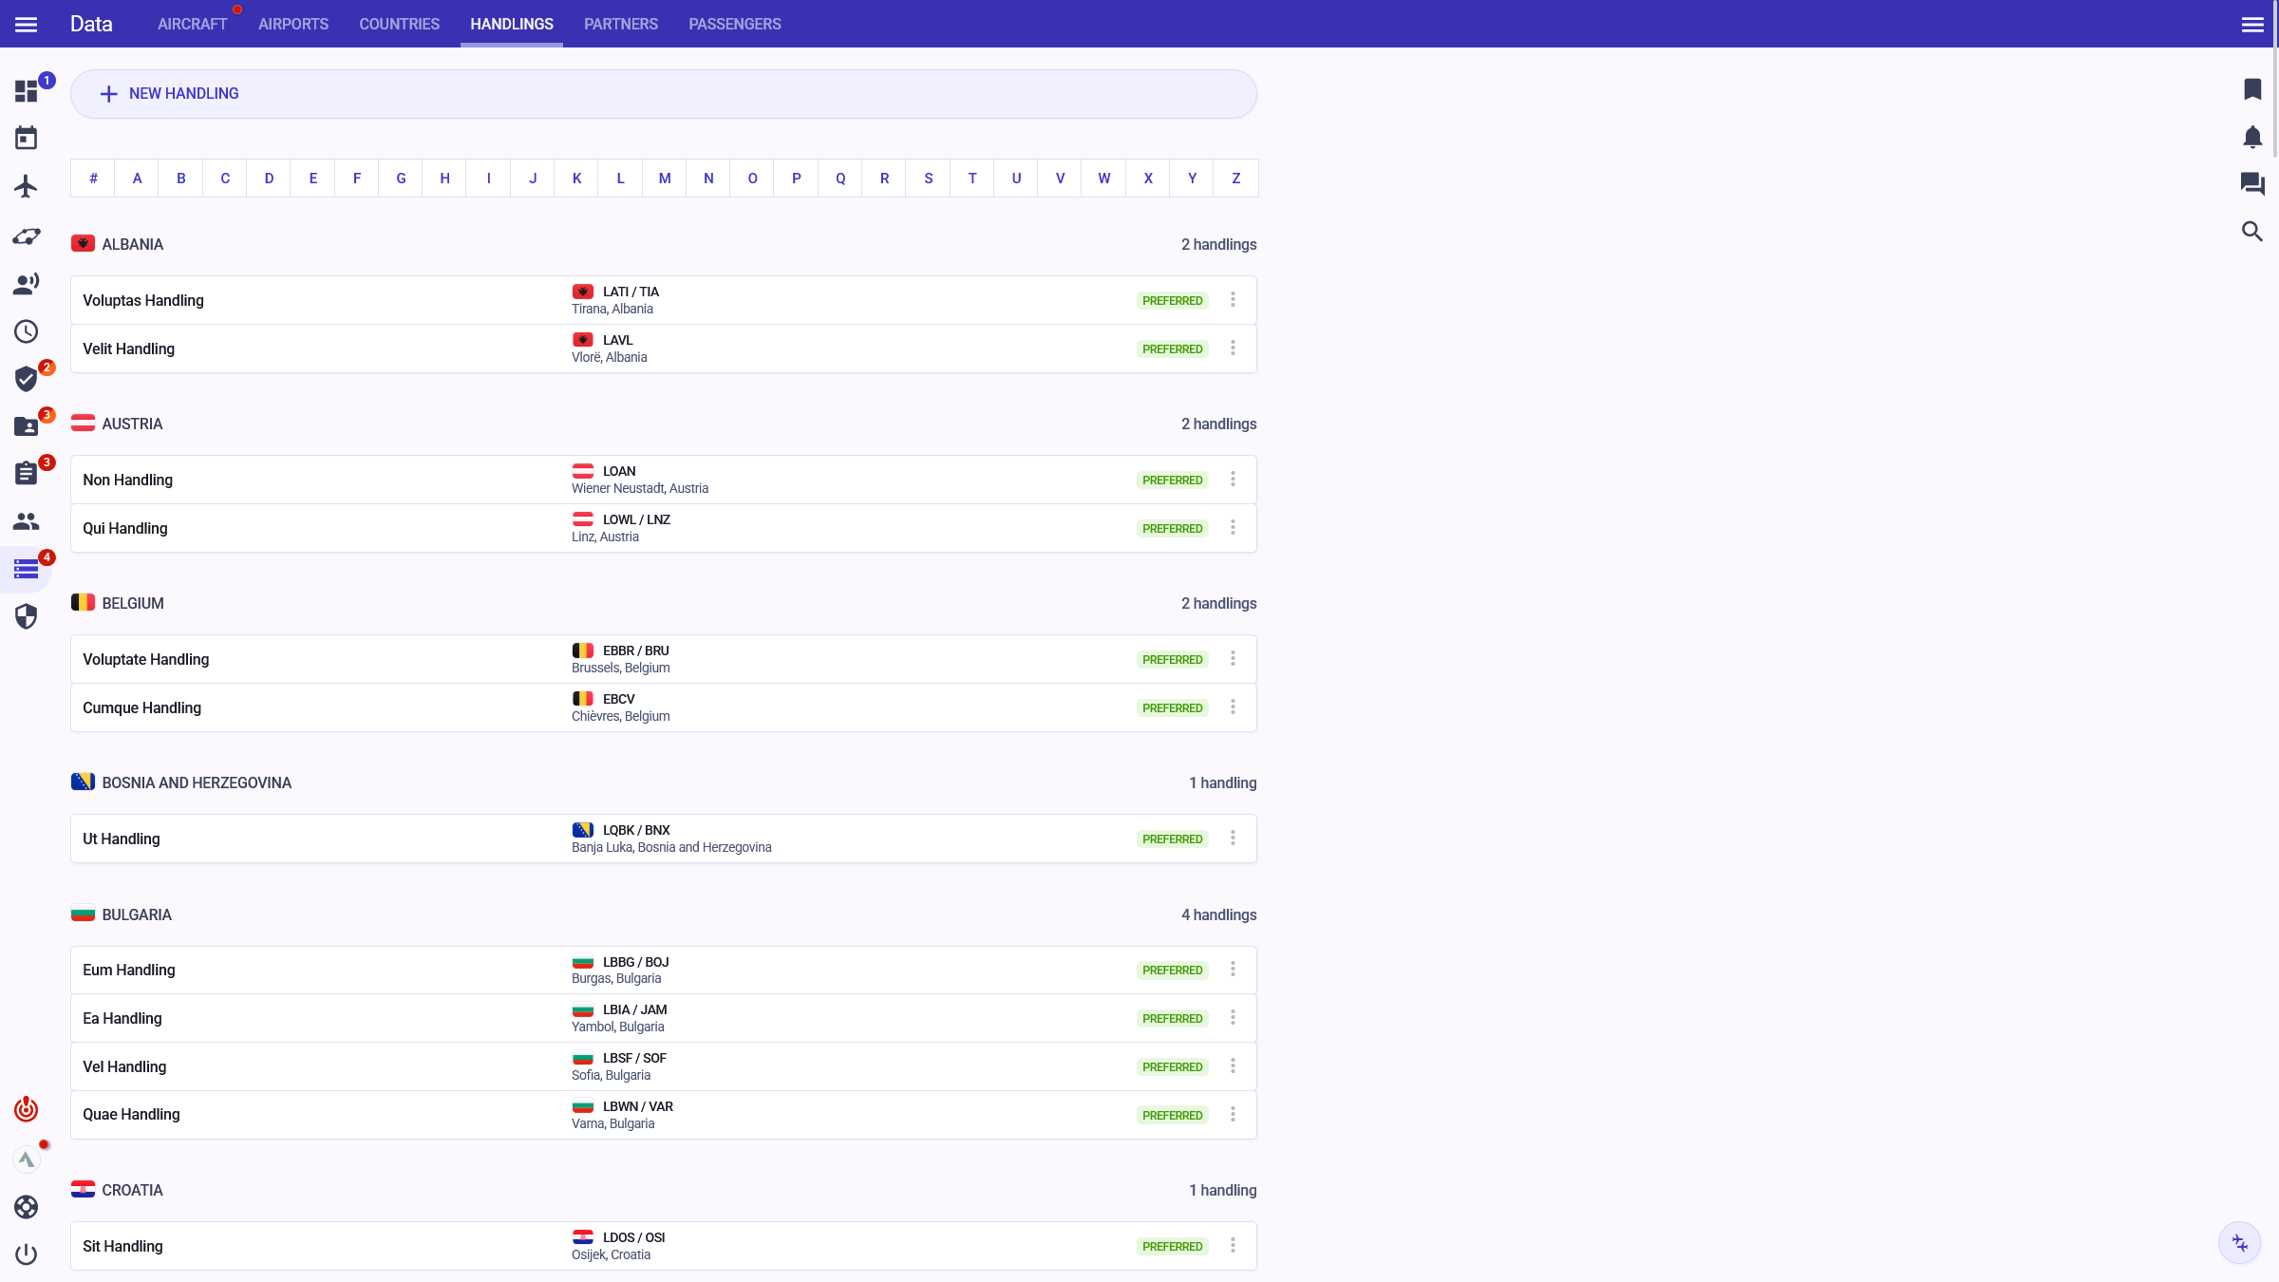Open options menu for Qui Handling

1233,528
